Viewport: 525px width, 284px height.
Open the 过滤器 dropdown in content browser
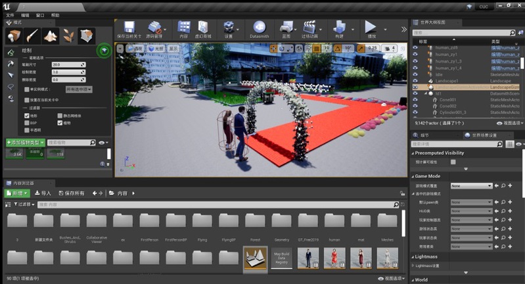pyautogui.click(x=23, y=205)
